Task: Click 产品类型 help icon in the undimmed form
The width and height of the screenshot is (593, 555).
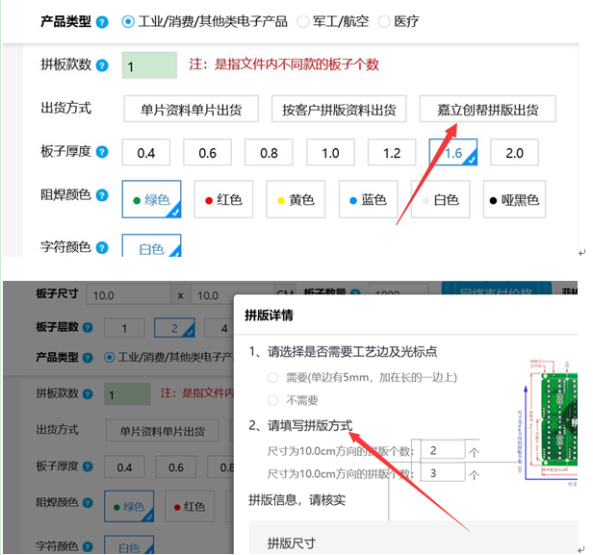Action: tap(102, 21)
